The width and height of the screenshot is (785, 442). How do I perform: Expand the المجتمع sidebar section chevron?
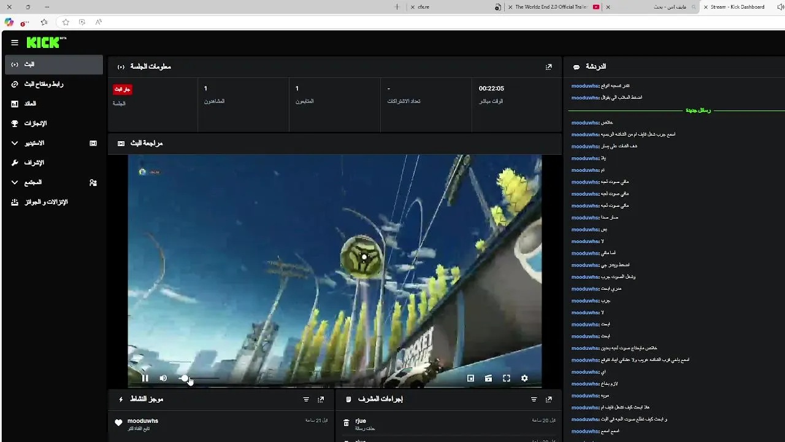(x=15, y=182)
